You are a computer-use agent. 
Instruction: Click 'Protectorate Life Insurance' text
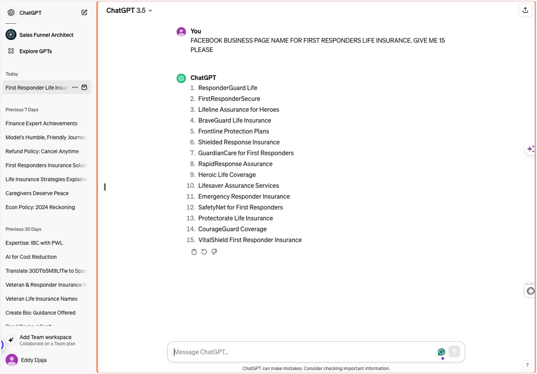(235, 218)
